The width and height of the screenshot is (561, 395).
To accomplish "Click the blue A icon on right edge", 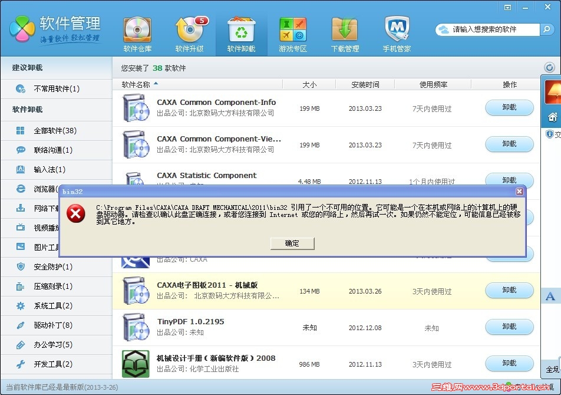I will click(x=550, y=296).
